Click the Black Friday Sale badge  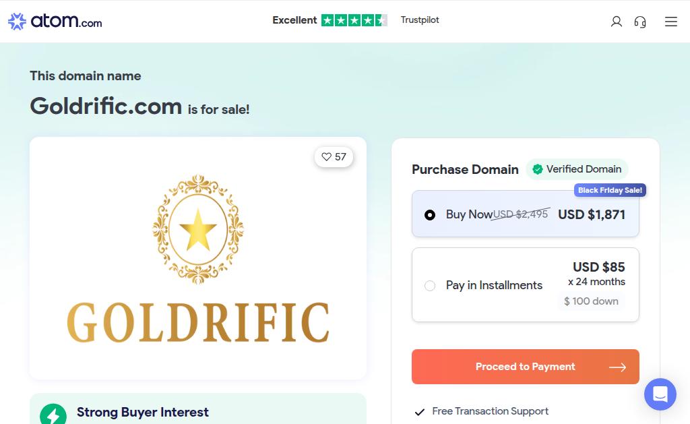click(x=610, y=190)
